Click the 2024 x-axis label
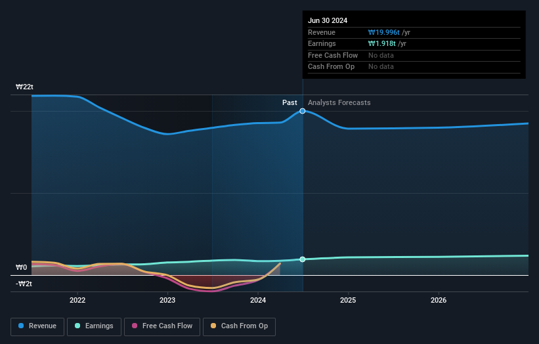 (x=258, y=300)
